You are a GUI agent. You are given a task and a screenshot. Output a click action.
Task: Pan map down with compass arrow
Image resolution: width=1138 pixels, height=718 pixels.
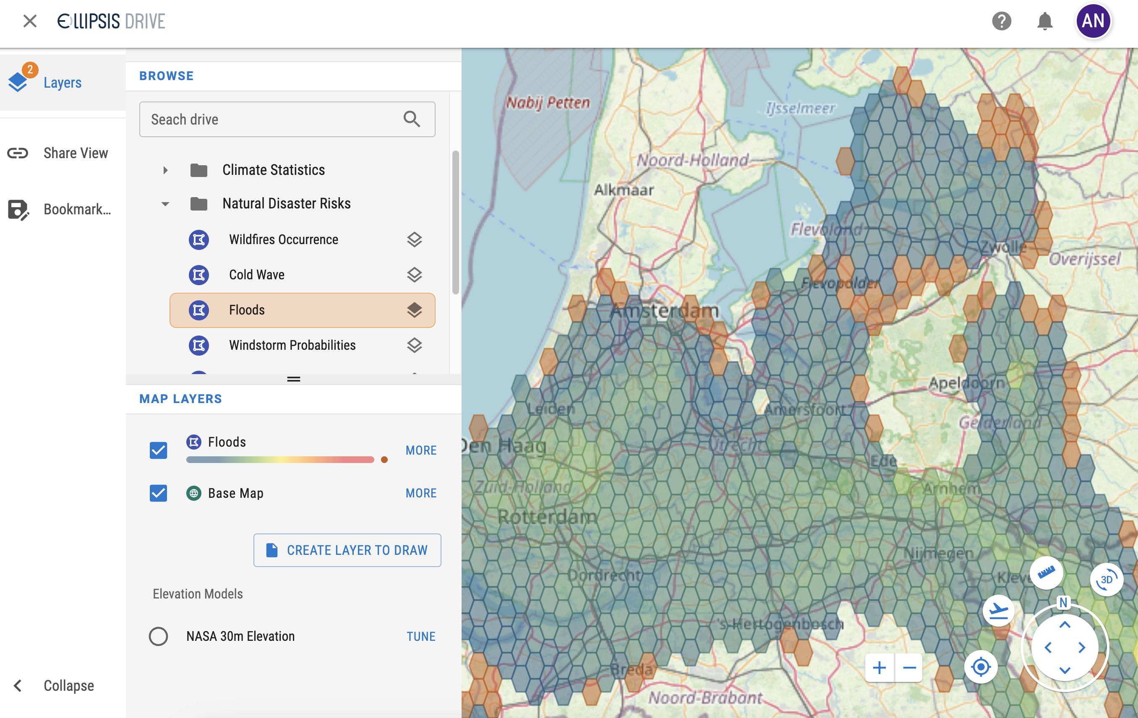(x=1064, y=670)
